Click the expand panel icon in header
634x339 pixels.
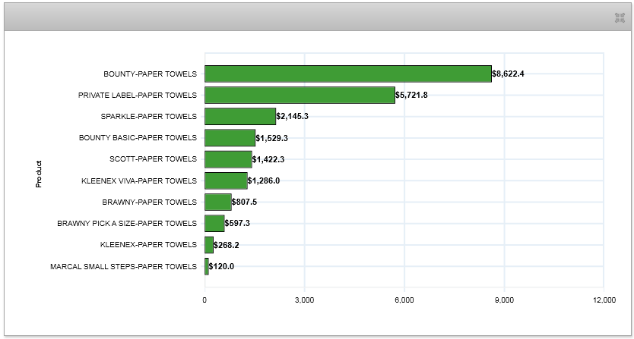pos(619,18)
